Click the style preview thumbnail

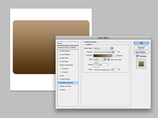[x=141, y=64]
